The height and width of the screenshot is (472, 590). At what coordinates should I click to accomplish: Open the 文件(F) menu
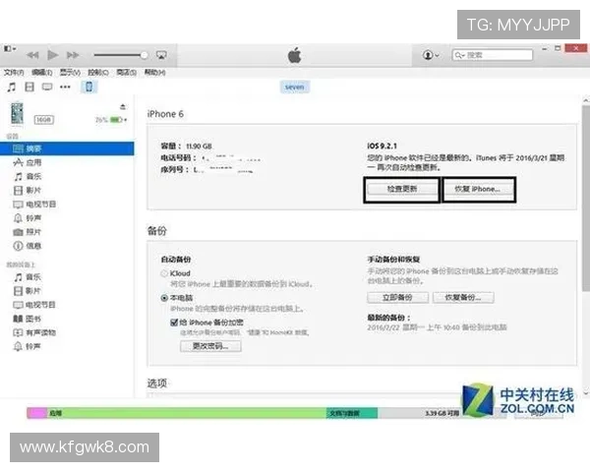point(14,72)
